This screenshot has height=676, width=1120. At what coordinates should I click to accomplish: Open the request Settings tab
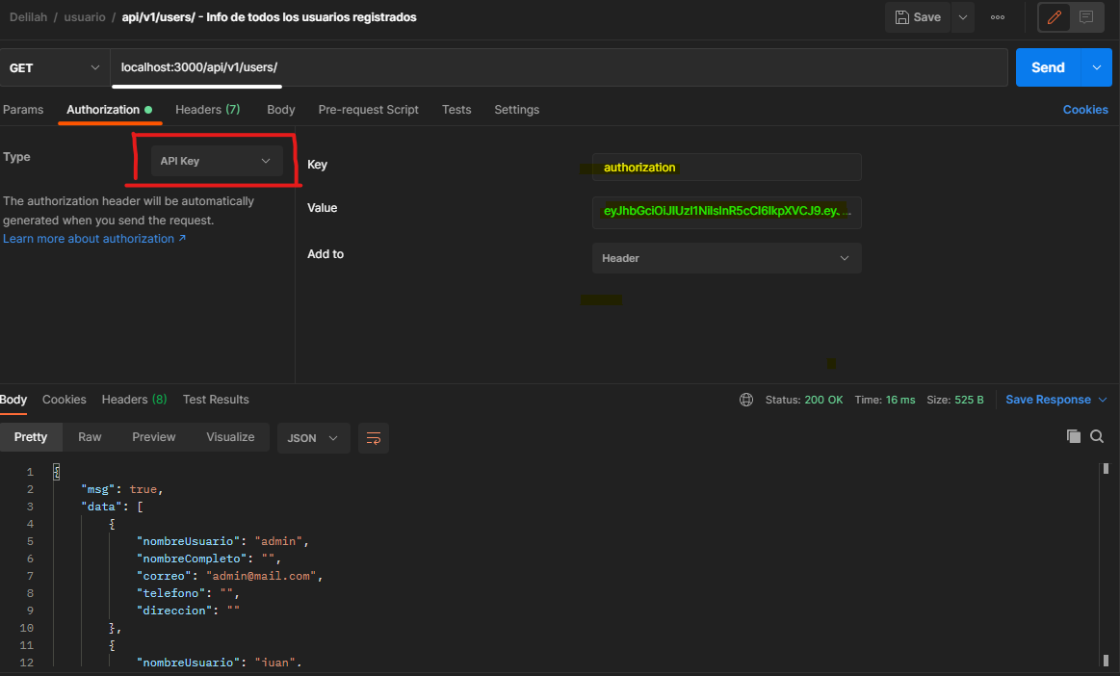point(516,110)
